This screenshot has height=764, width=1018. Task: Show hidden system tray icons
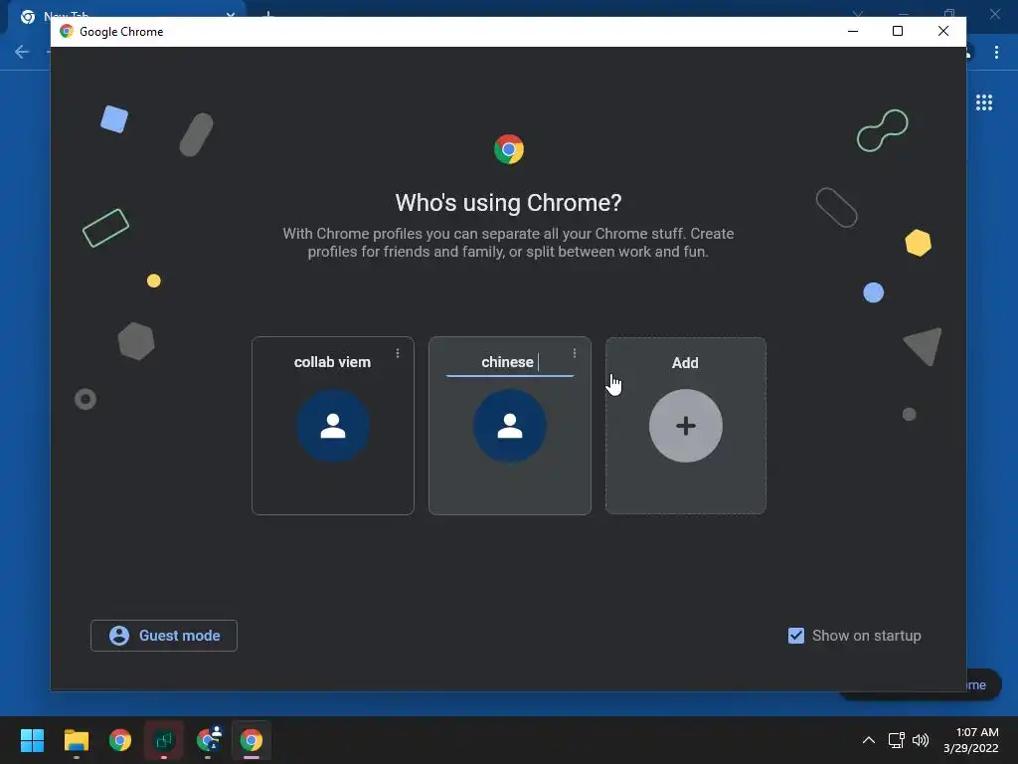(868, 740)
